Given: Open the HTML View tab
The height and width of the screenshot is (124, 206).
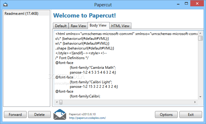Looking at the screenshot, I should (x=120, y=26).
